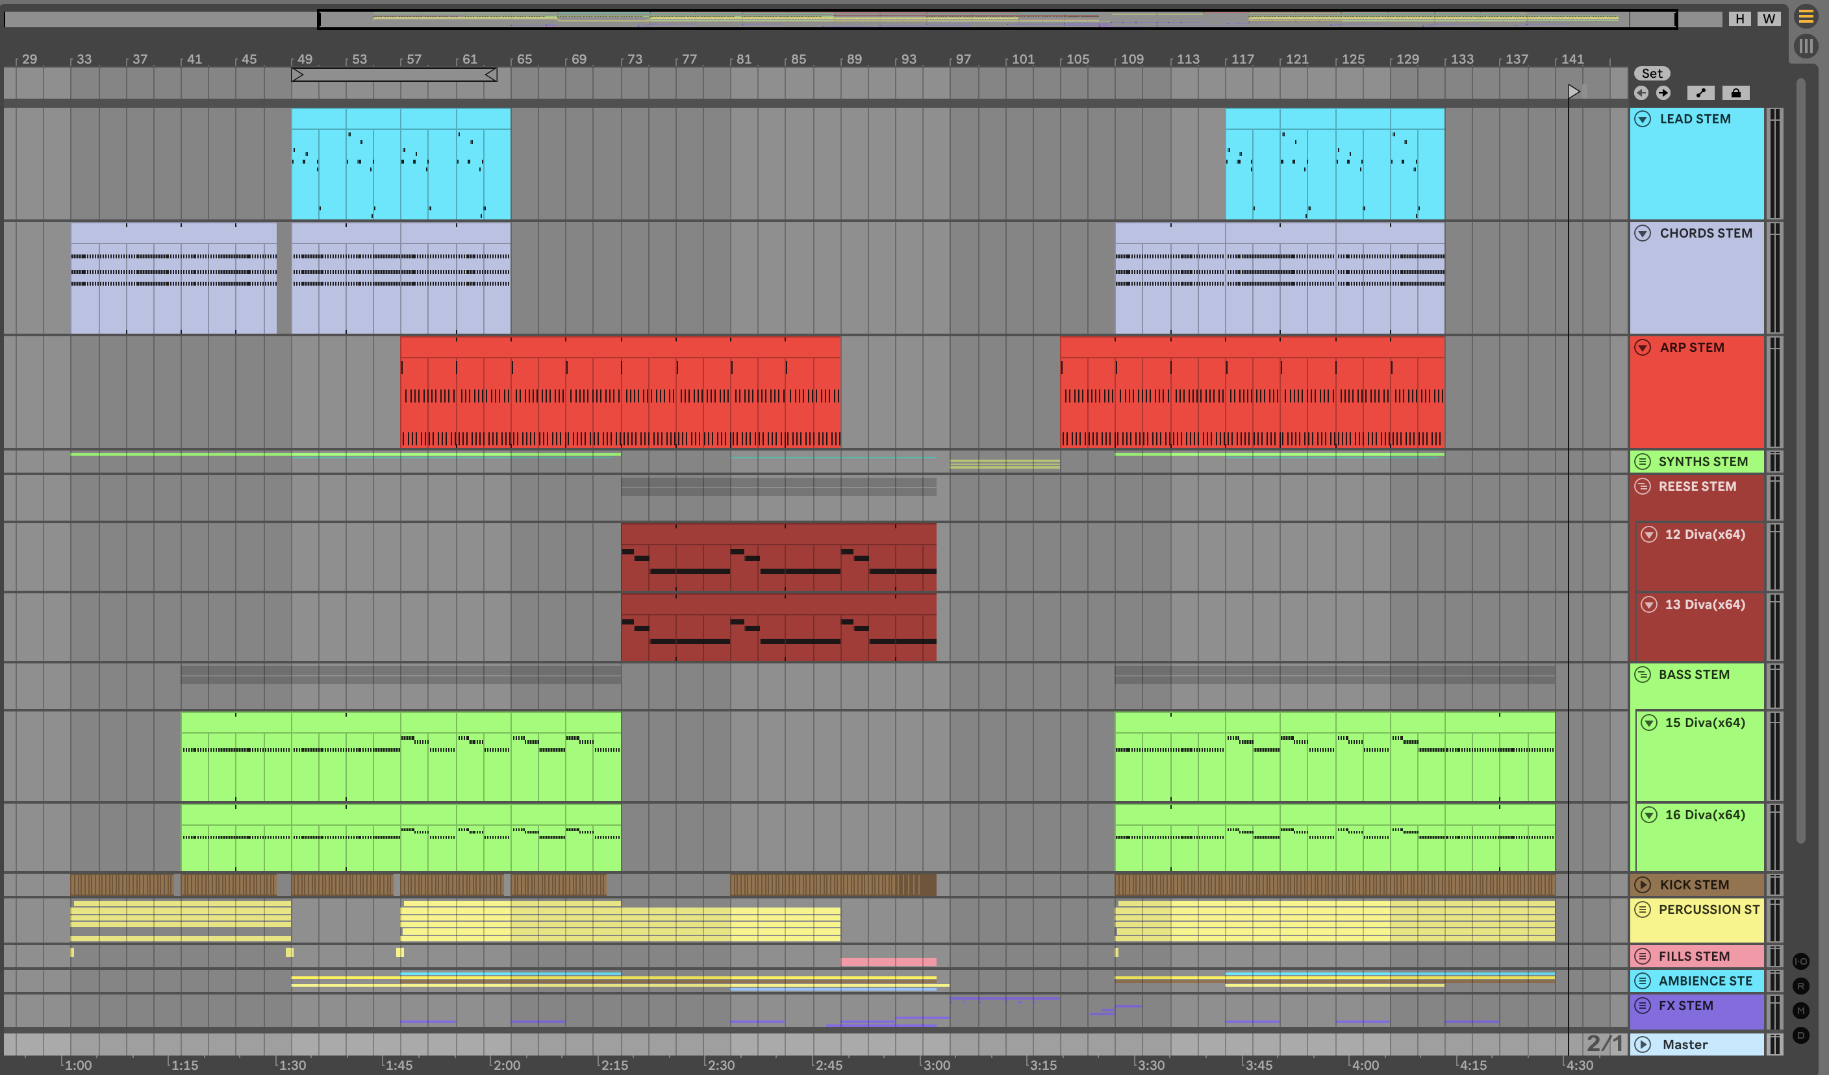Unfold the SYNTHS STEM group track

[x=1643, y=462]
